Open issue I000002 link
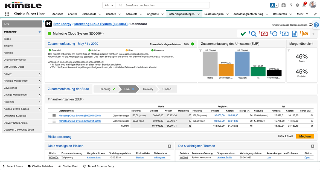 pyautogui.click(x=184, y=157)
